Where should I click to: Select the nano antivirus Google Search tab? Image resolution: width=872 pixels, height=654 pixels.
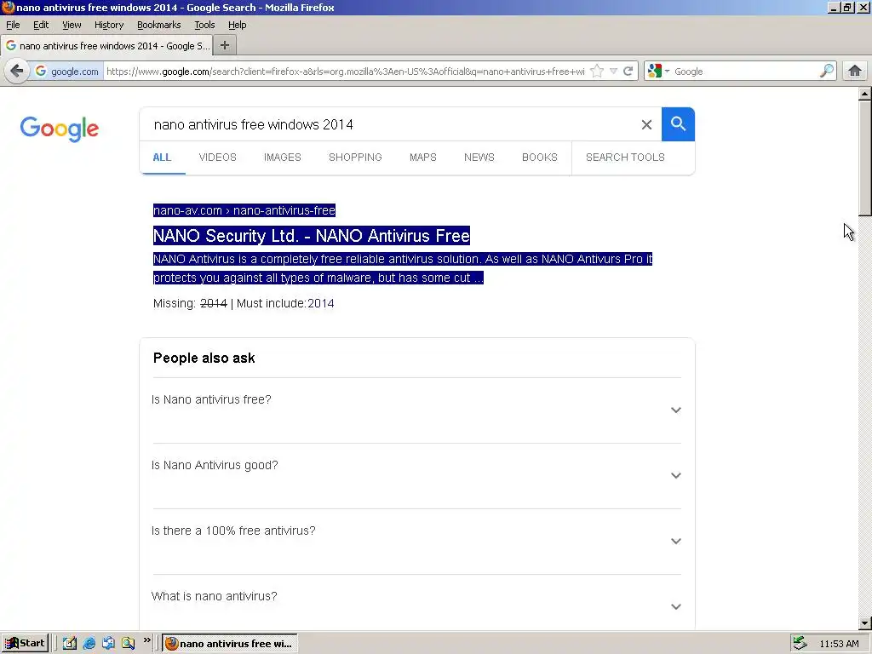[x=106, y=46]
